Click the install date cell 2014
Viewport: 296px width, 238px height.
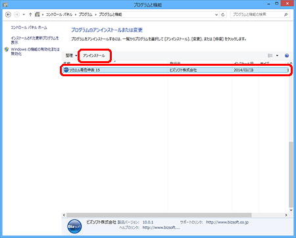(243, 70)
